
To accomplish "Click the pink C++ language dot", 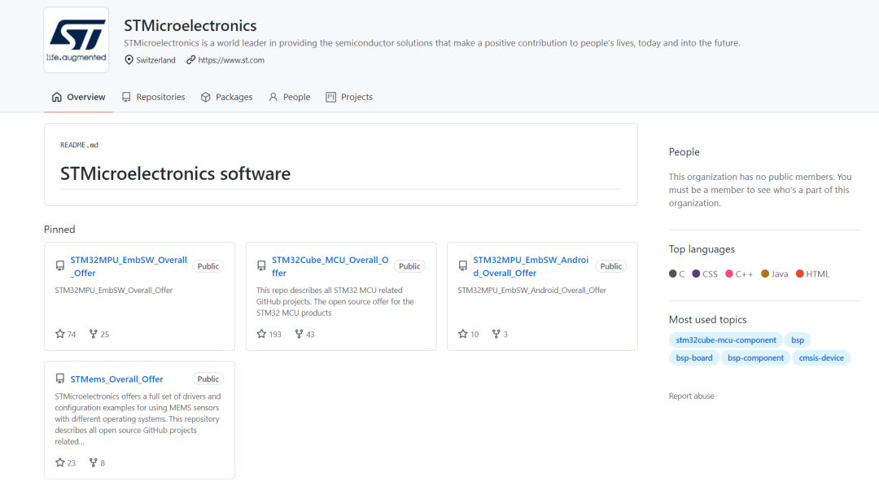I will [729, 274].
